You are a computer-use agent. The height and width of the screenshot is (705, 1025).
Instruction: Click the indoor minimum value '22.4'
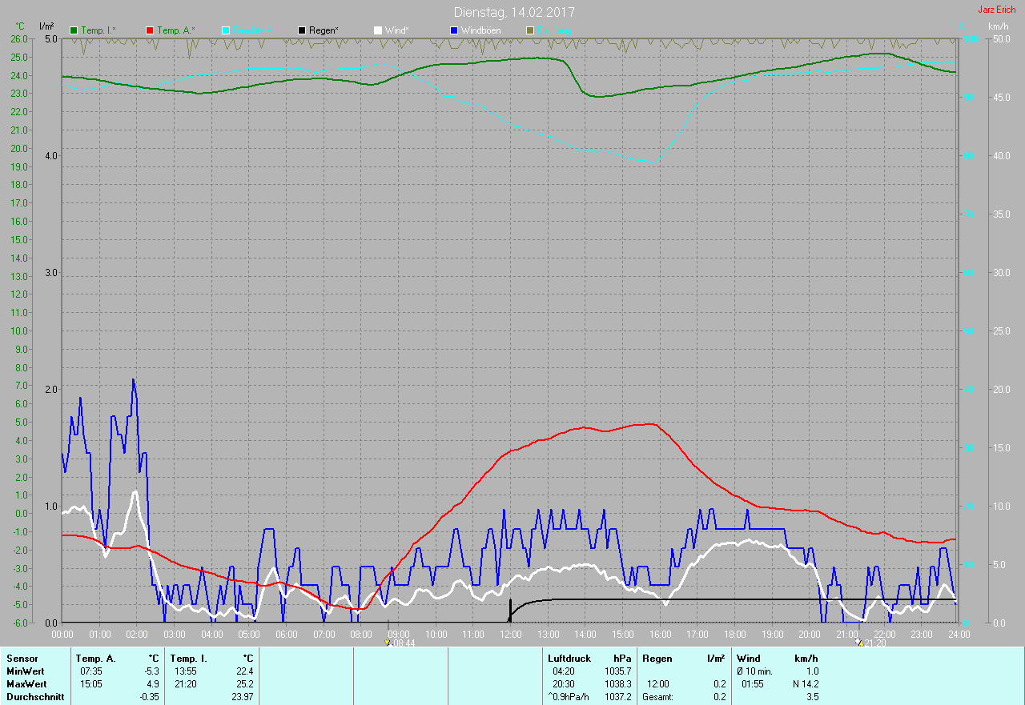click(x=244, y=671)
